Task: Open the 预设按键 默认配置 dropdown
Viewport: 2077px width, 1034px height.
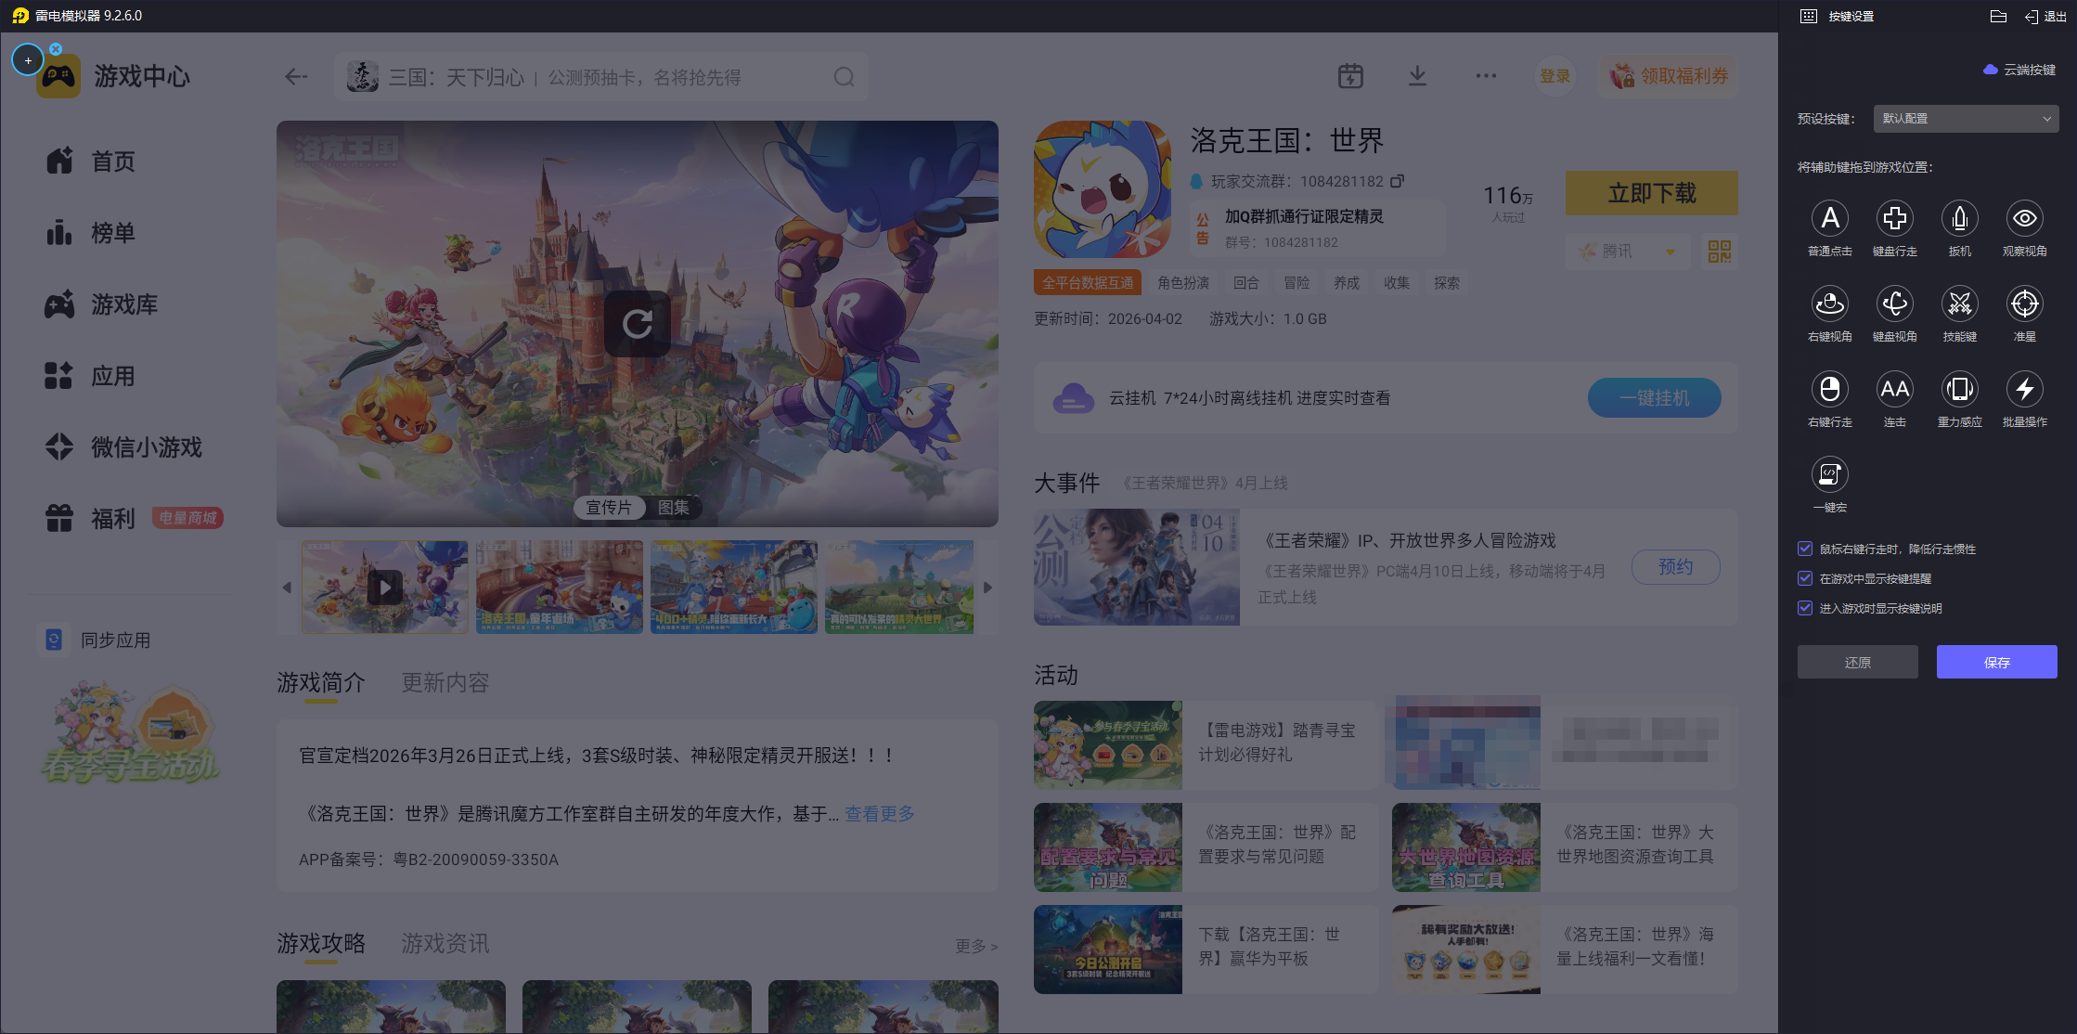Action: coord(1965,119)
